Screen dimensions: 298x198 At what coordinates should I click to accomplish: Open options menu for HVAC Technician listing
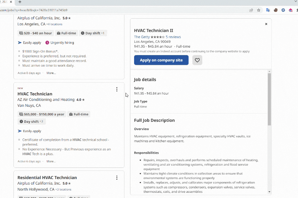[x=117, y=89]
